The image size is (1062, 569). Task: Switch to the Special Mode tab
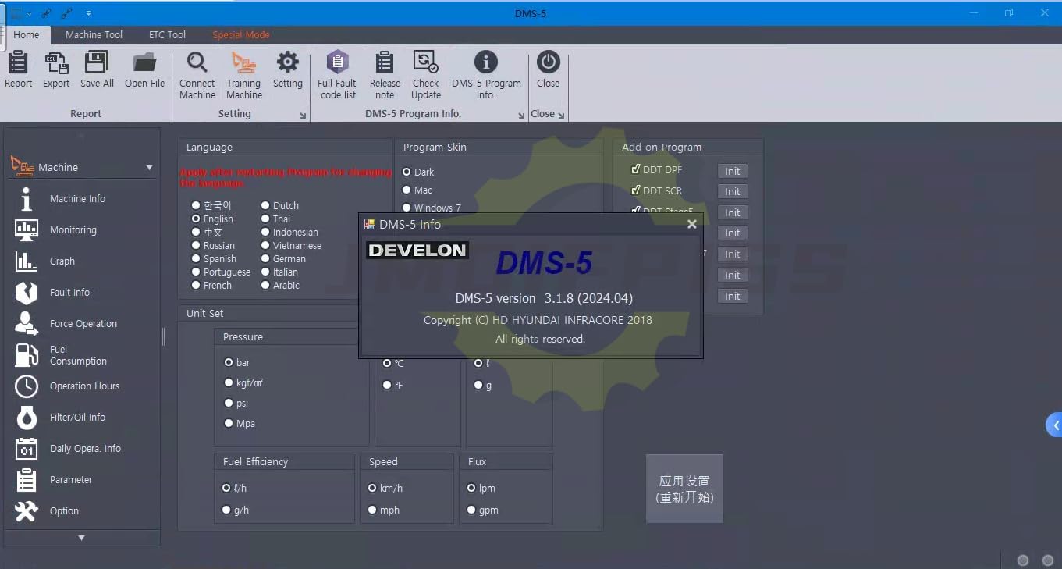point(241,35)
